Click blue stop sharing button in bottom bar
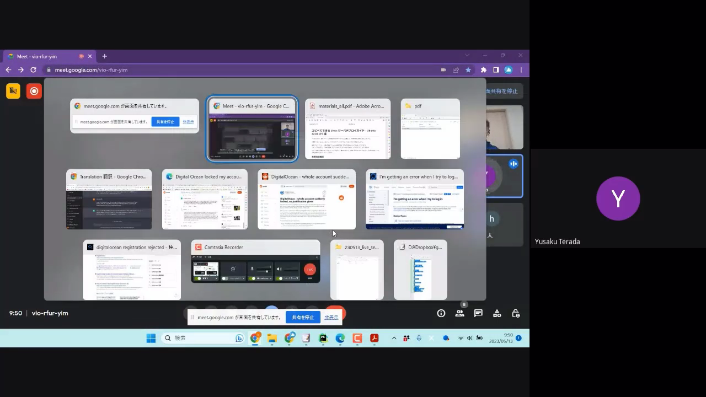This screenshot has width=706, height=397. click(x=303, y=318)
